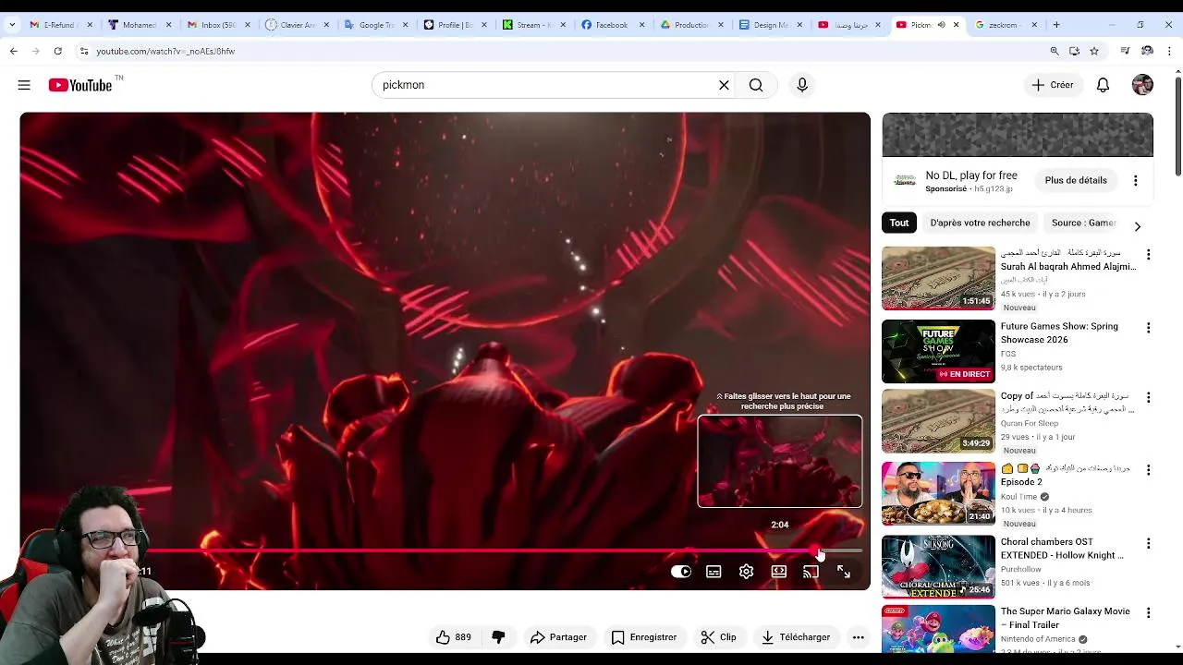Viewport: 1183px width, 665px height.
Task: Open the Partager share dialog
Action: [558, 637]
